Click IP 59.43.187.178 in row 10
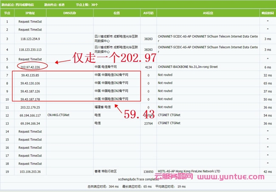Screen dimensions: 276x192 (30, 99)
